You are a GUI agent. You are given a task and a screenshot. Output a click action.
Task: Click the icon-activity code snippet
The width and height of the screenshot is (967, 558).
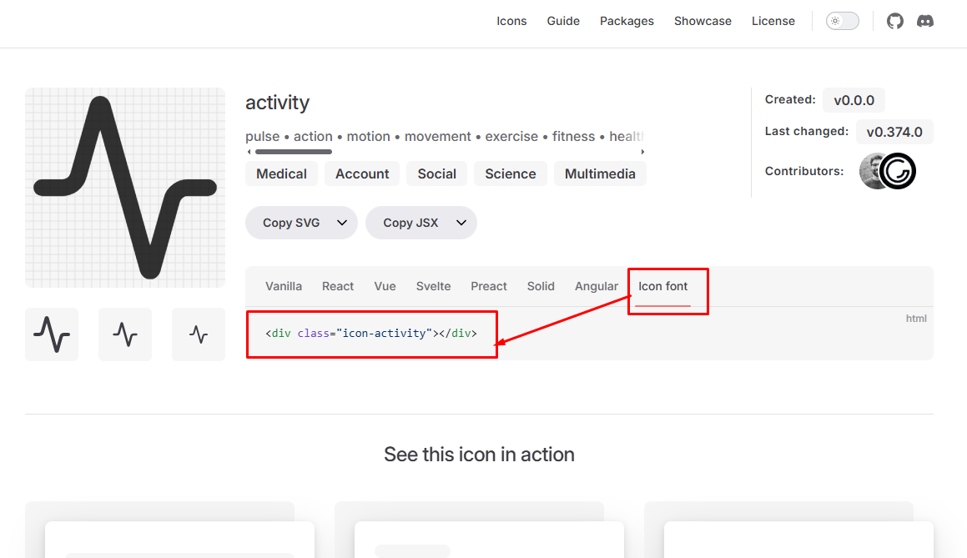coord(370,333)
